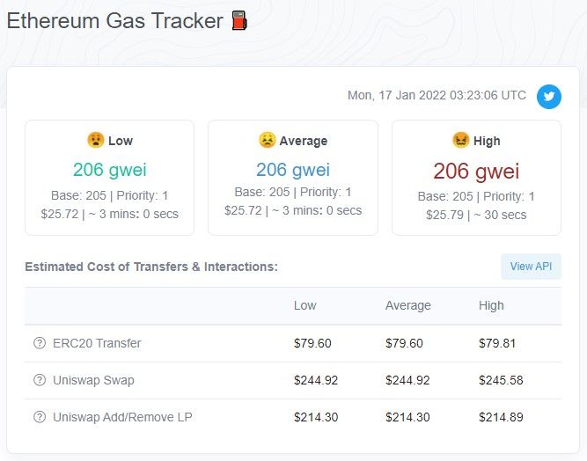Viewport: 587px width, 461px height.
Task: Click the gas pump icon in title
Action: click(239, 20)
